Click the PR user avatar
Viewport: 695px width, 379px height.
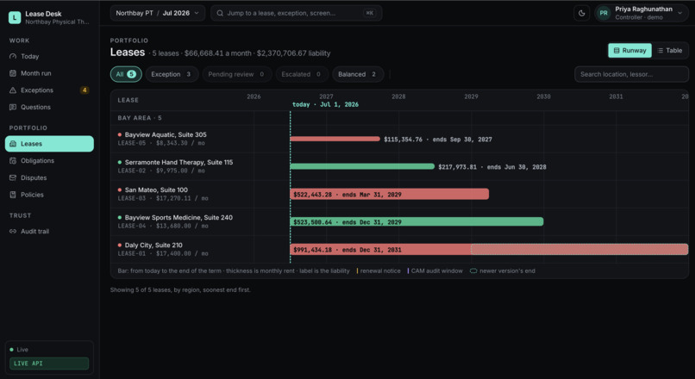click(x=604, y=13)
